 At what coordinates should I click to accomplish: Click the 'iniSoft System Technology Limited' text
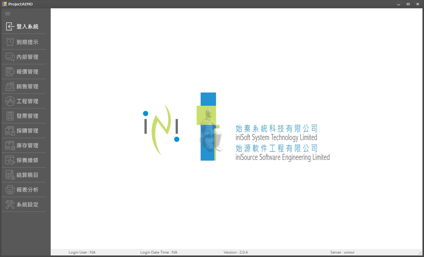(x=276, y=137)
